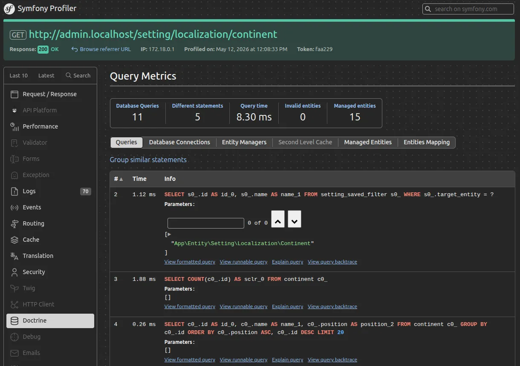Click the HTTP Client network icon
Image resolution: width=520 pixels, height=366 pixels.
pos(14,304)
